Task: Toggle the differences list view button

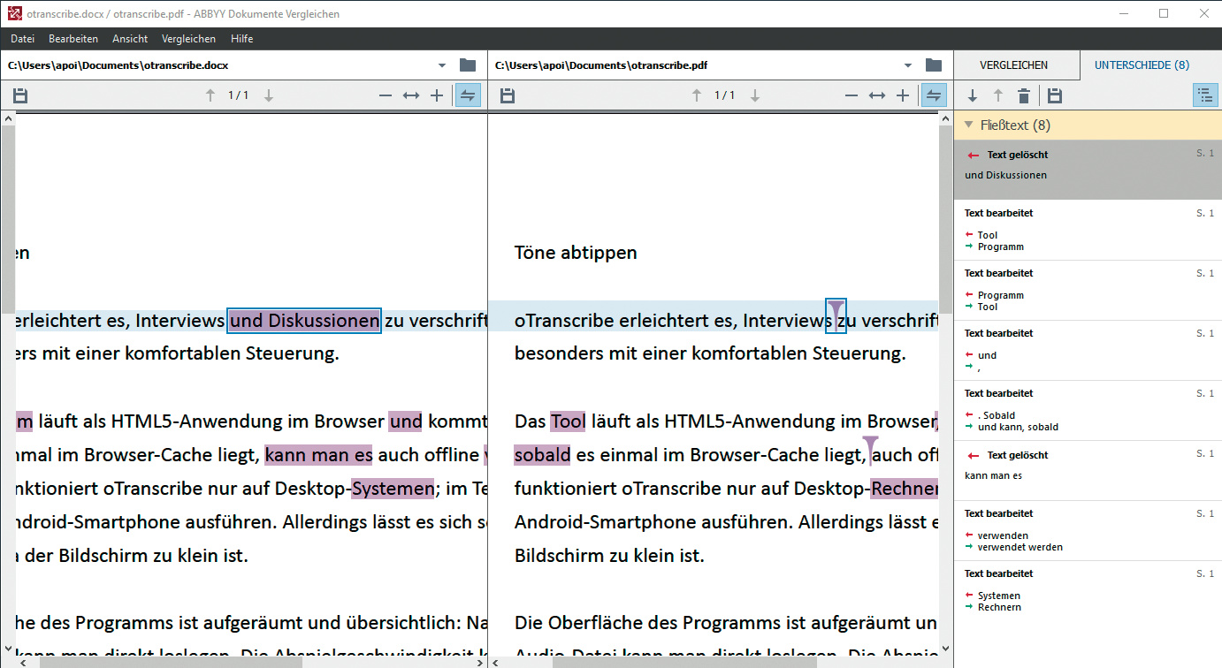Action: pos(1204,95)
